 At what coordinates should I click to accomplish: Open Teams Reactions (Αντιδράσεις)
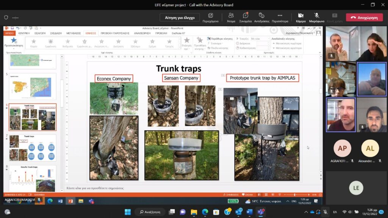261,17
